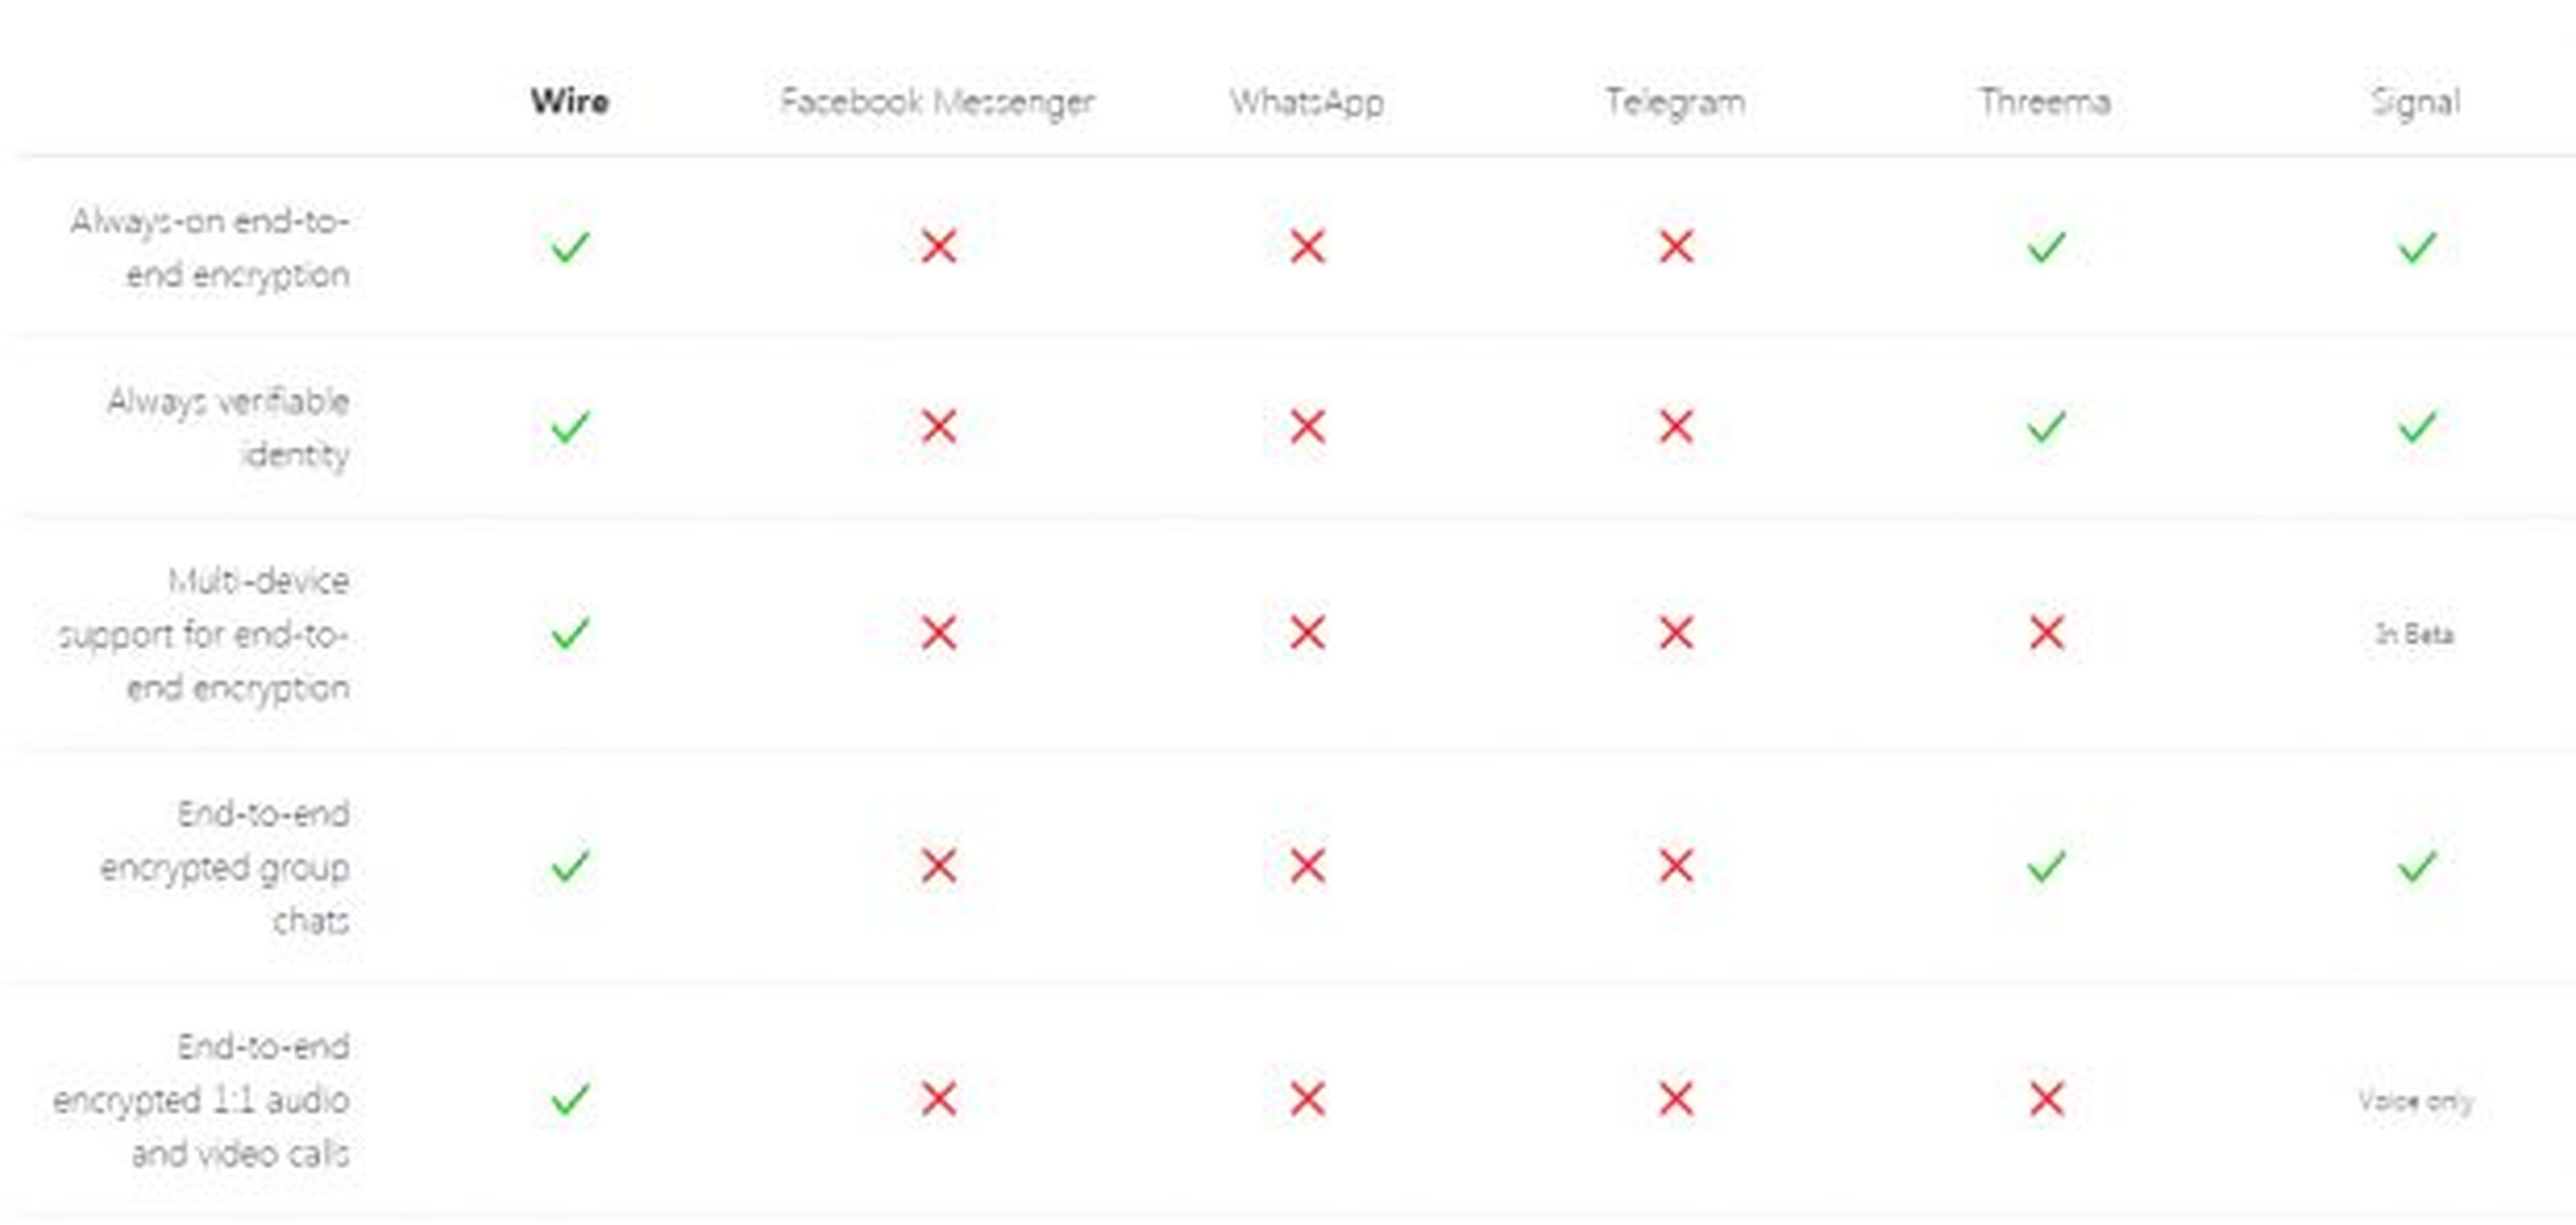Click the 'Voice only' label under Signal
The height and width of the screenshot is (1225, 2576).
pos(2415,1100)
